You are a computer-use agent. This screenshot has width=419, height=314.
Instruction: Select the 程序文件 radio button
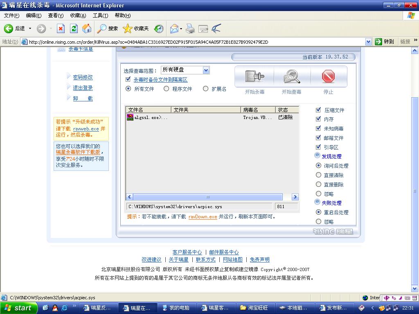click(x=166, y=88)
